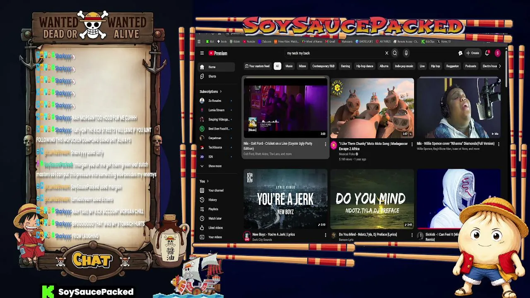The image size is (530, 298).
Task: Open Shorts in the sidebar
Action: 216,76
